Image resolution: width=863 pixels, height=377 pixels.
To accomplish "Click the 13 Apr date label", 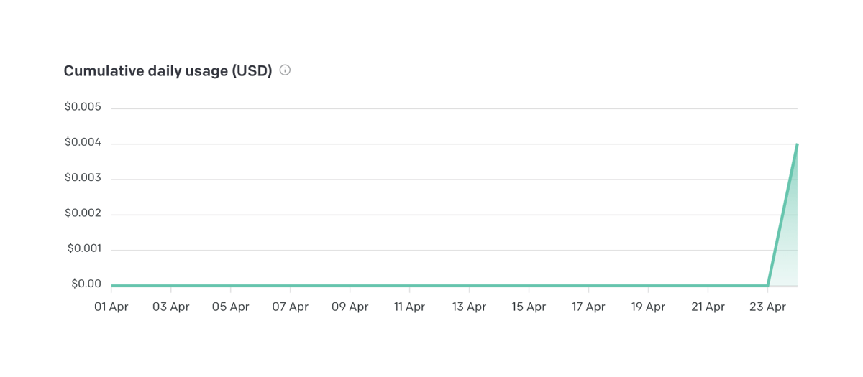I will 469,307.
